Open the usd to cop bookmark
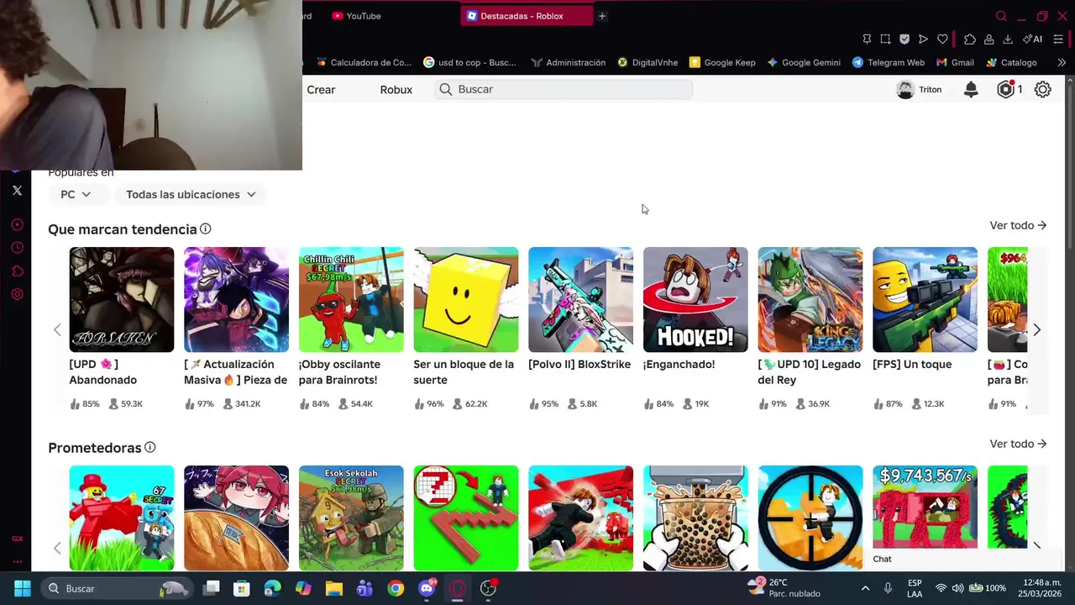 point(469,62)
